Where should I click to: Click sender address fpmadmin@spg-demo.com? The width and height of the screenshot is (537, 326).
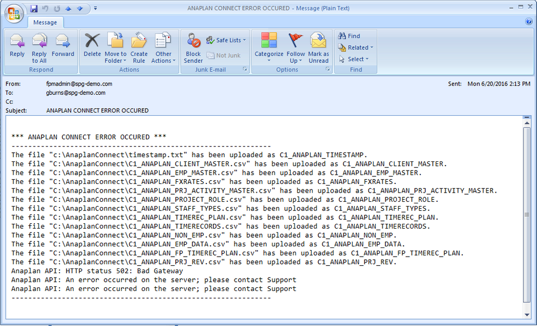(79, 83)
